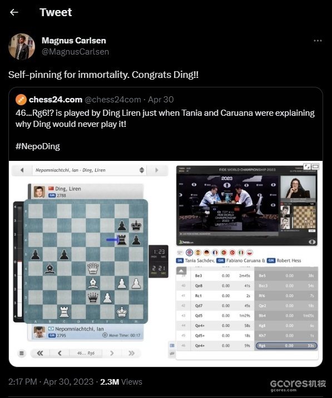The height and width of the screenshot is (398, 332).
Task: Expand the Nepomniachtchi - Ding game selector
Action: pyautogui.click(x=141, y=170)
